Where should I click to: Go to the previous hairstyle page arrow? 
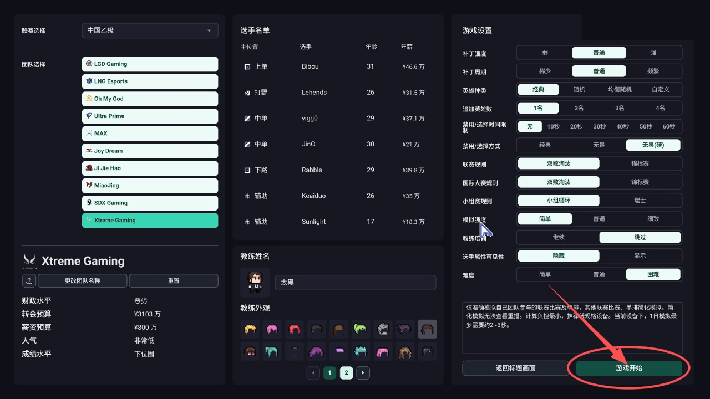tap(313, 373)
